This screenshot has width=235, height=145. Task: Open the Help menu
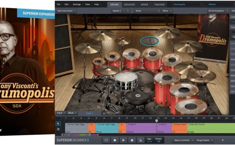pos(98,5)
